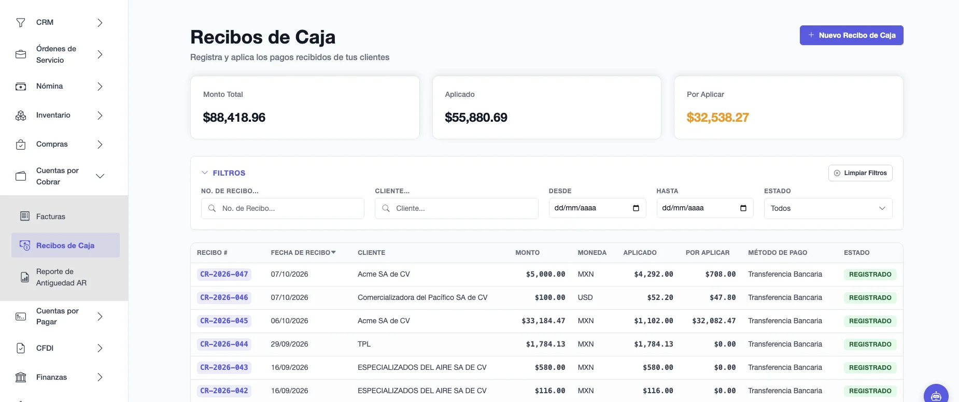Open receipt CR-2026-046
The image size is (959, 402).
pos(224,297)
